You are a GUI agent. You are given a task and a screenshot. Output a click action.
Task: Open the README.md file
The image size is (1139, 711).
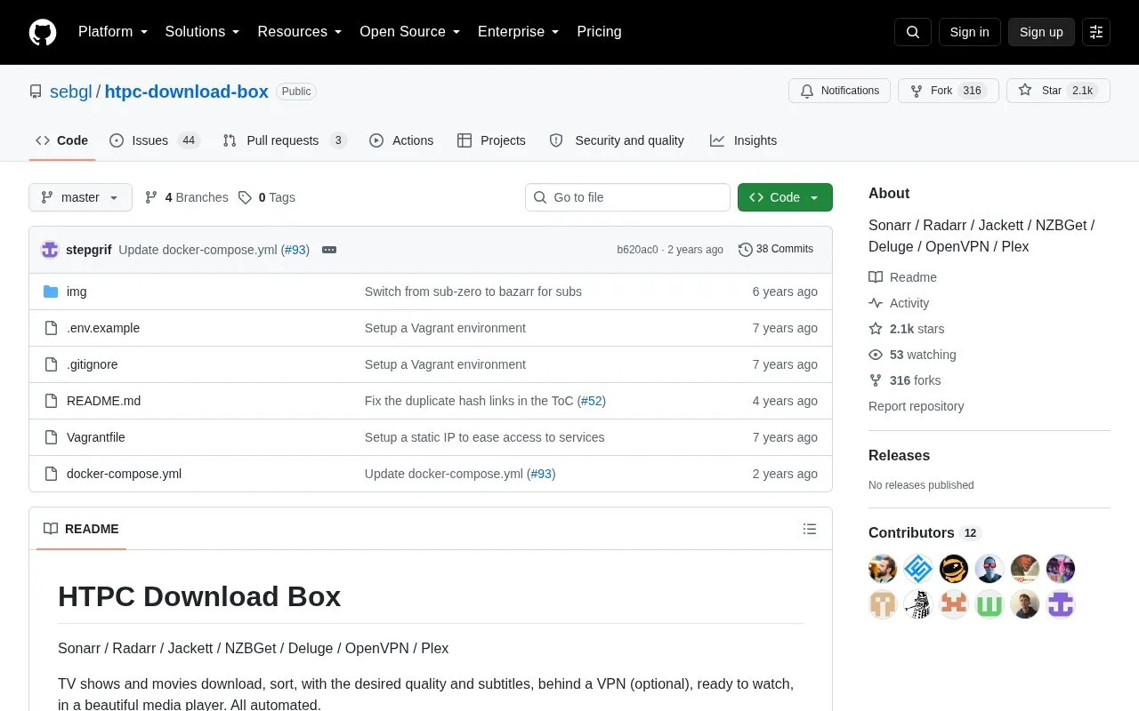(103, 401)
